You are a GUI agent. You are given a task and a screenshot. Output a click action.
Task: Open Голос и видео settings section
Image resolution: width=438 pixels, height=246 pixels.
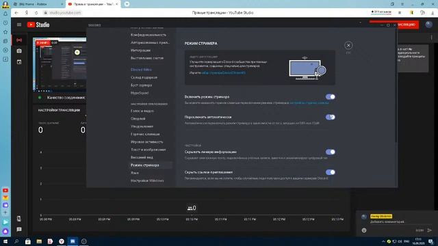(x=142, y=111)
